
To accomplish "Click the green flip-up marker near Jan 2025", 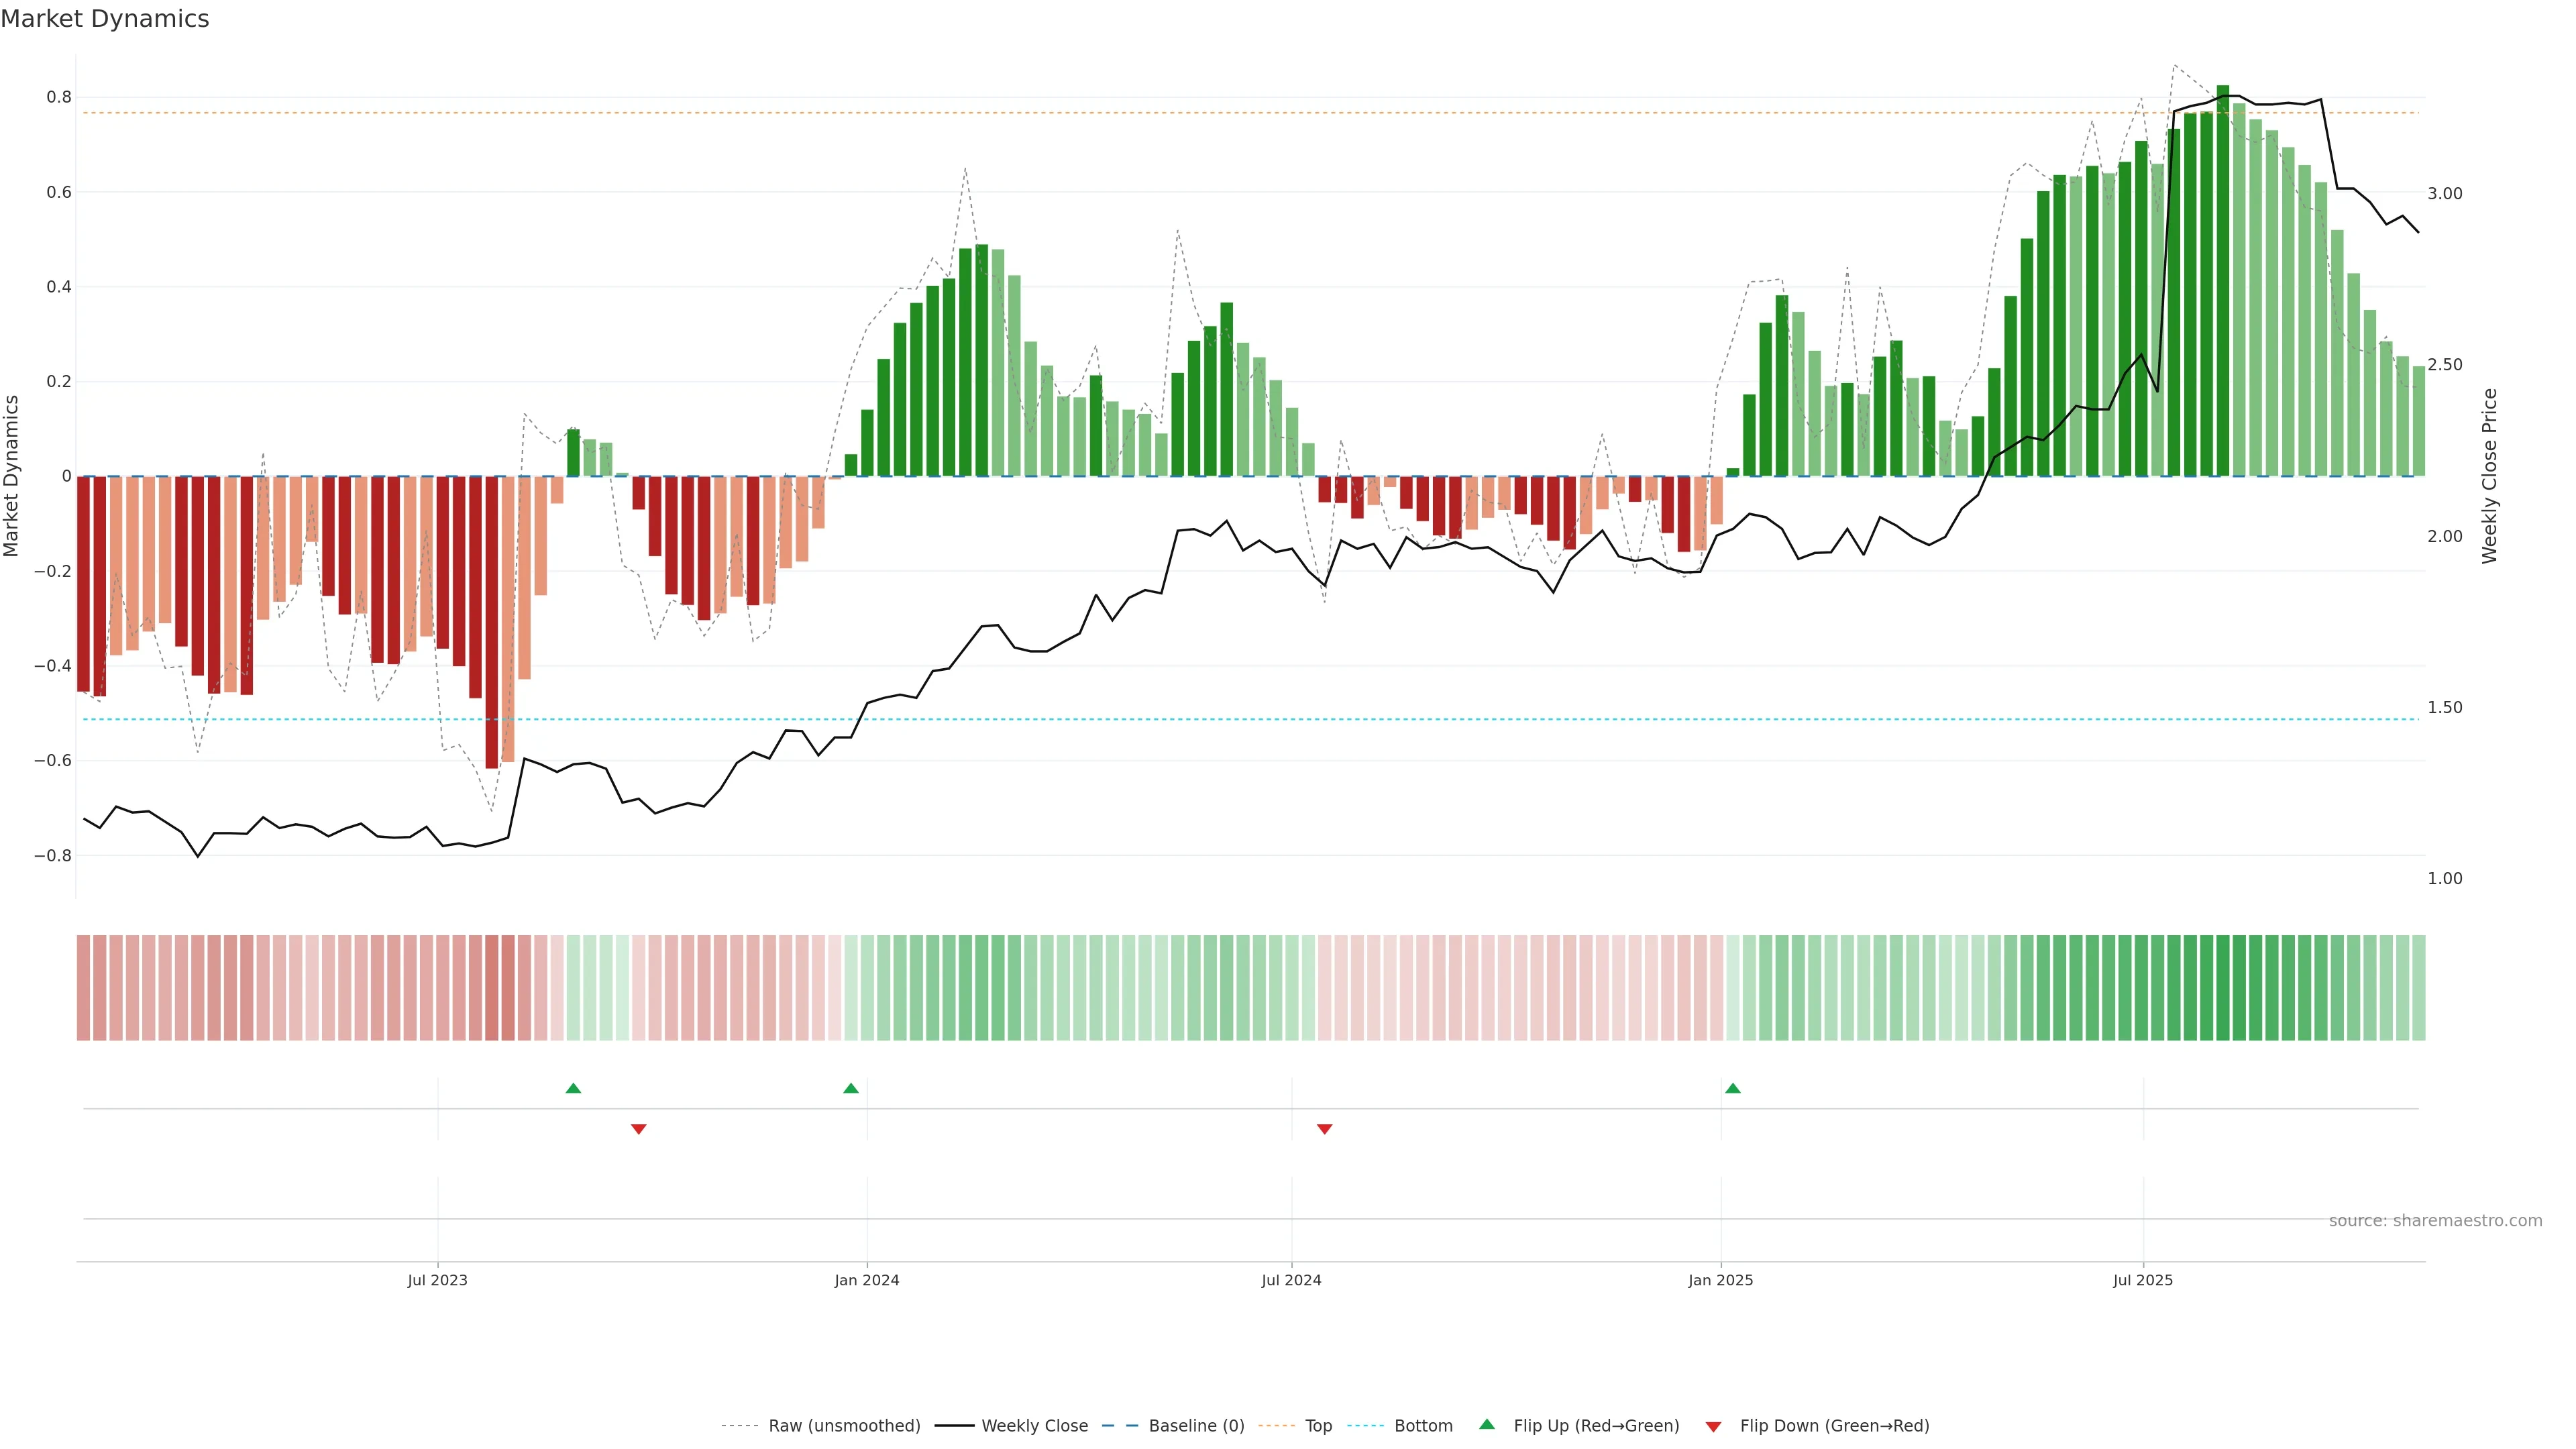I will 1733,1088.
